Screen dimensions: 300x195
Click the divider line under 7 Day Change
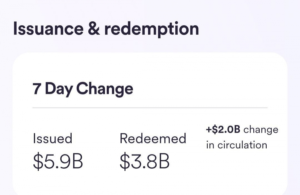click(x=150, y=108)
